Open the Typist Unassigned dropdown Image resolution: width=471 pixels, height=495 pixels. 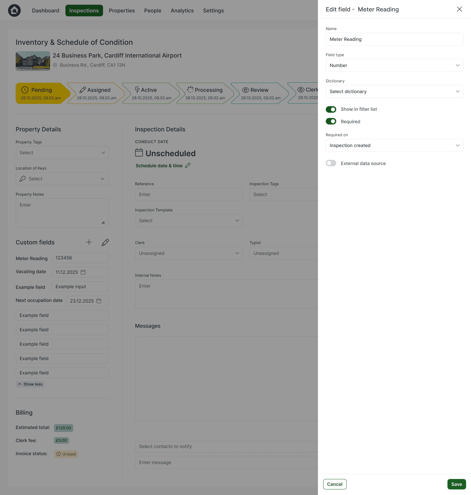pos(284,253)
